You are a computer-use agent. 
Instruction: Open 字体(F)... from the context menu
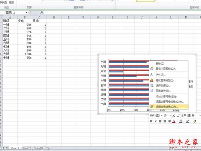click(169, 74)
